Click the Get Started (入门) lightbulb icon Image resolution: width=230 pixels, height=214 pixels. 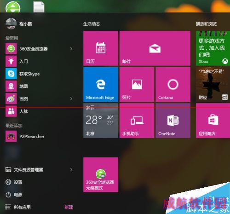pos(11,61)
